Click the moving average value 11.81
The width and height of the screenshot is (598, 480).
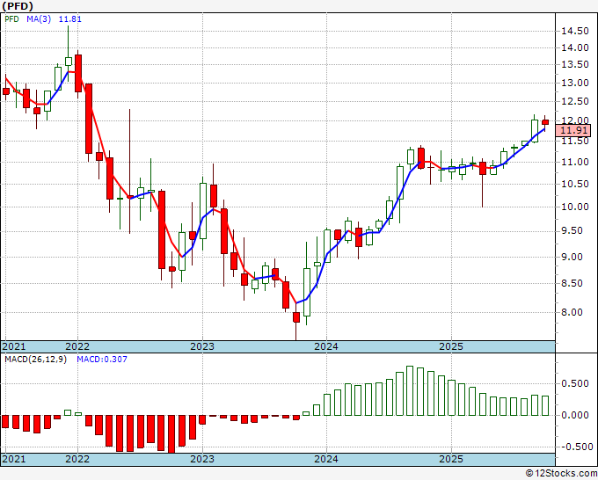point(69,19)
